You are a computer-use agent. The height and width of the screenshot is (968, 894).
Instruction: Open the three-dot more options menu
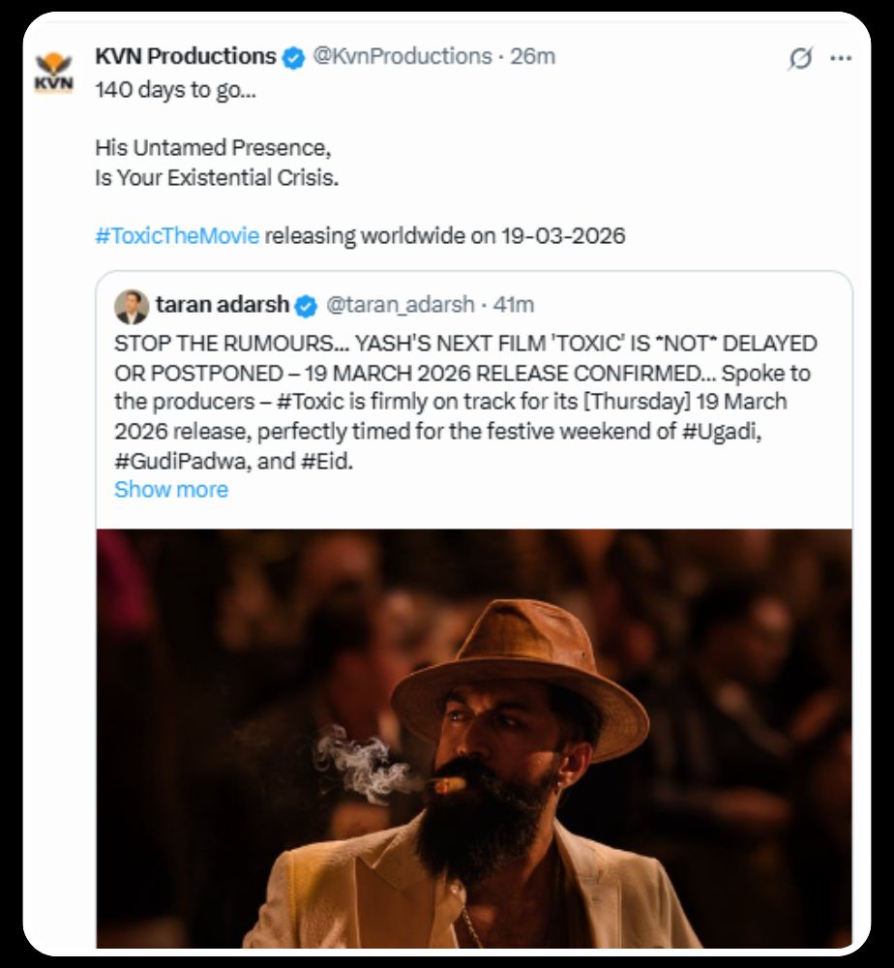[841, 59]
